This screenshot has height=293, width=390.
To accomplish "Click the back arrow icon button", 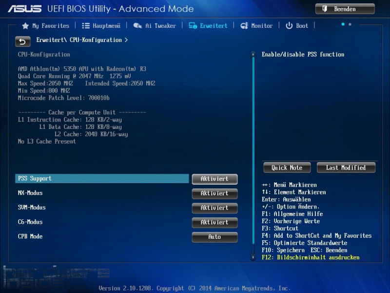I will pyautogui.click(x=22, y=42).
